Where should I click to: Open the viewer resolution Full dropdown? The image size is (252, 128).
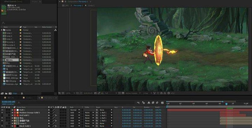[111, 93]
